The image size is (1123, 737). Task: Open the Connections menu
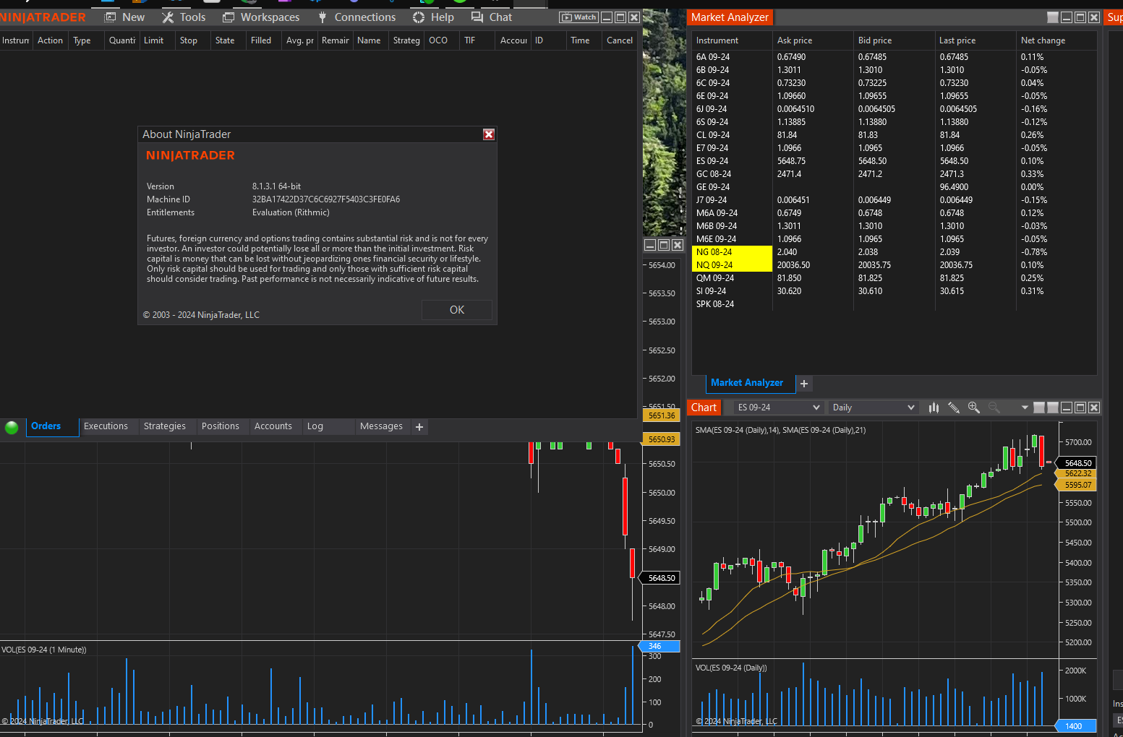(x=356, y=17)
